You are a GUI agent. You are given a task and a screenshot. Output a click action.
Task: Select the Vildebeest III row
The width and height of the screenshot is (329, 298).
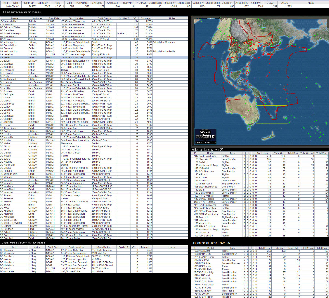(x=260, y=184)
